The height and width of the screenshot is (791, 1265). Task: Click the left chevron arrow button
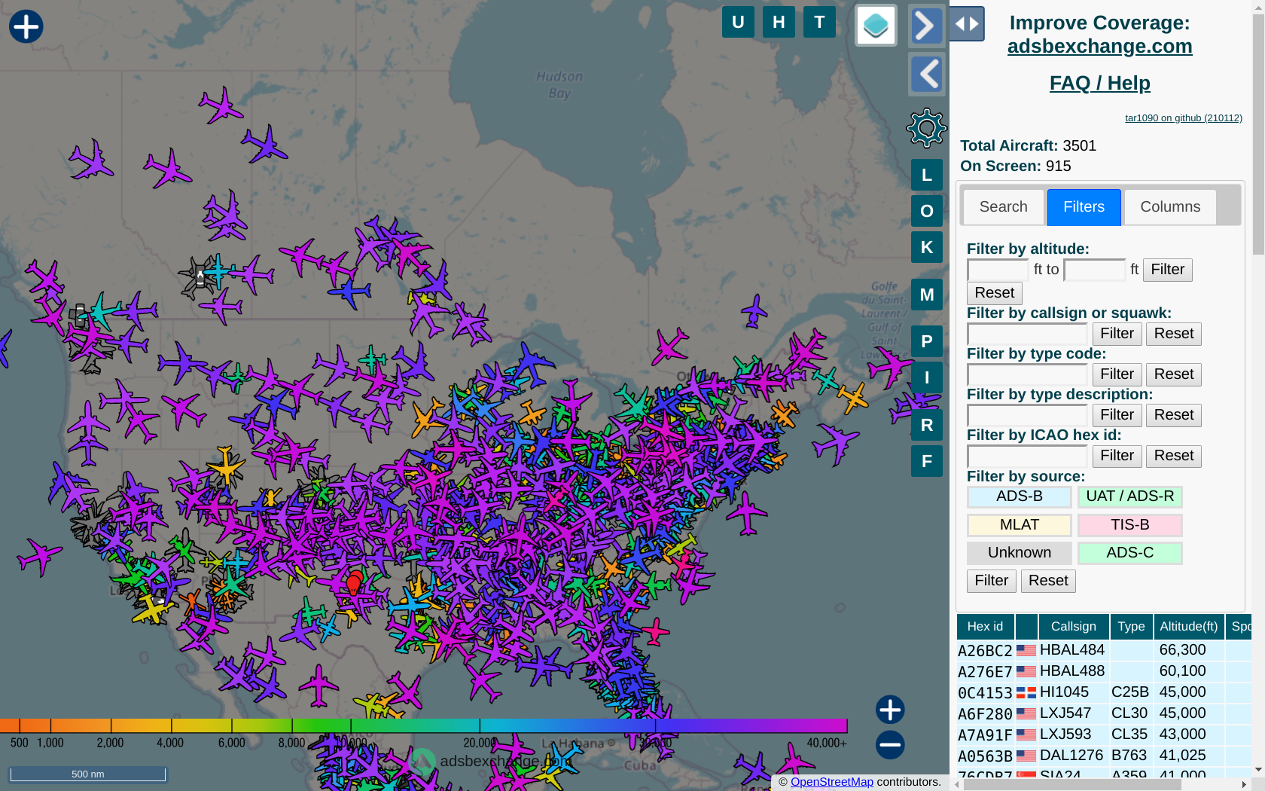pyautogui.click(x=927, y=74)
